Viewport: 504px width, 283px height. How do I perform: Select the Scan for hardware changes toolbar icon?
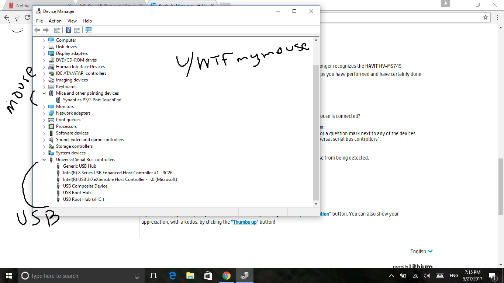89,30
